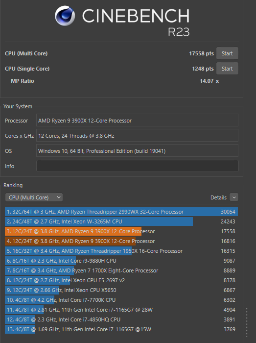
Task: Start the CPU Multi Core benchmark
Action: point(227,53)
